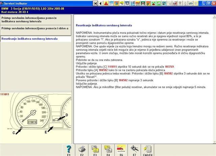The image size is (216, 156).
Task: Click red code 104582 after tipku [A]
Action: pyautogui.click(x=103, y=70)
